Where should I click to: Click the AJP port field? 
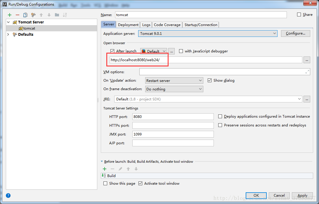coord(173,143)
